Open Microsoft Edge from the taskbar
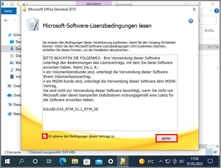The height and width of the screenshot is (168, 221). click(x=63, y=161)
